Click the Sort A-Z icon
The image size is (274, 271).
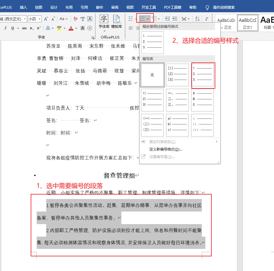coord(197,19)
